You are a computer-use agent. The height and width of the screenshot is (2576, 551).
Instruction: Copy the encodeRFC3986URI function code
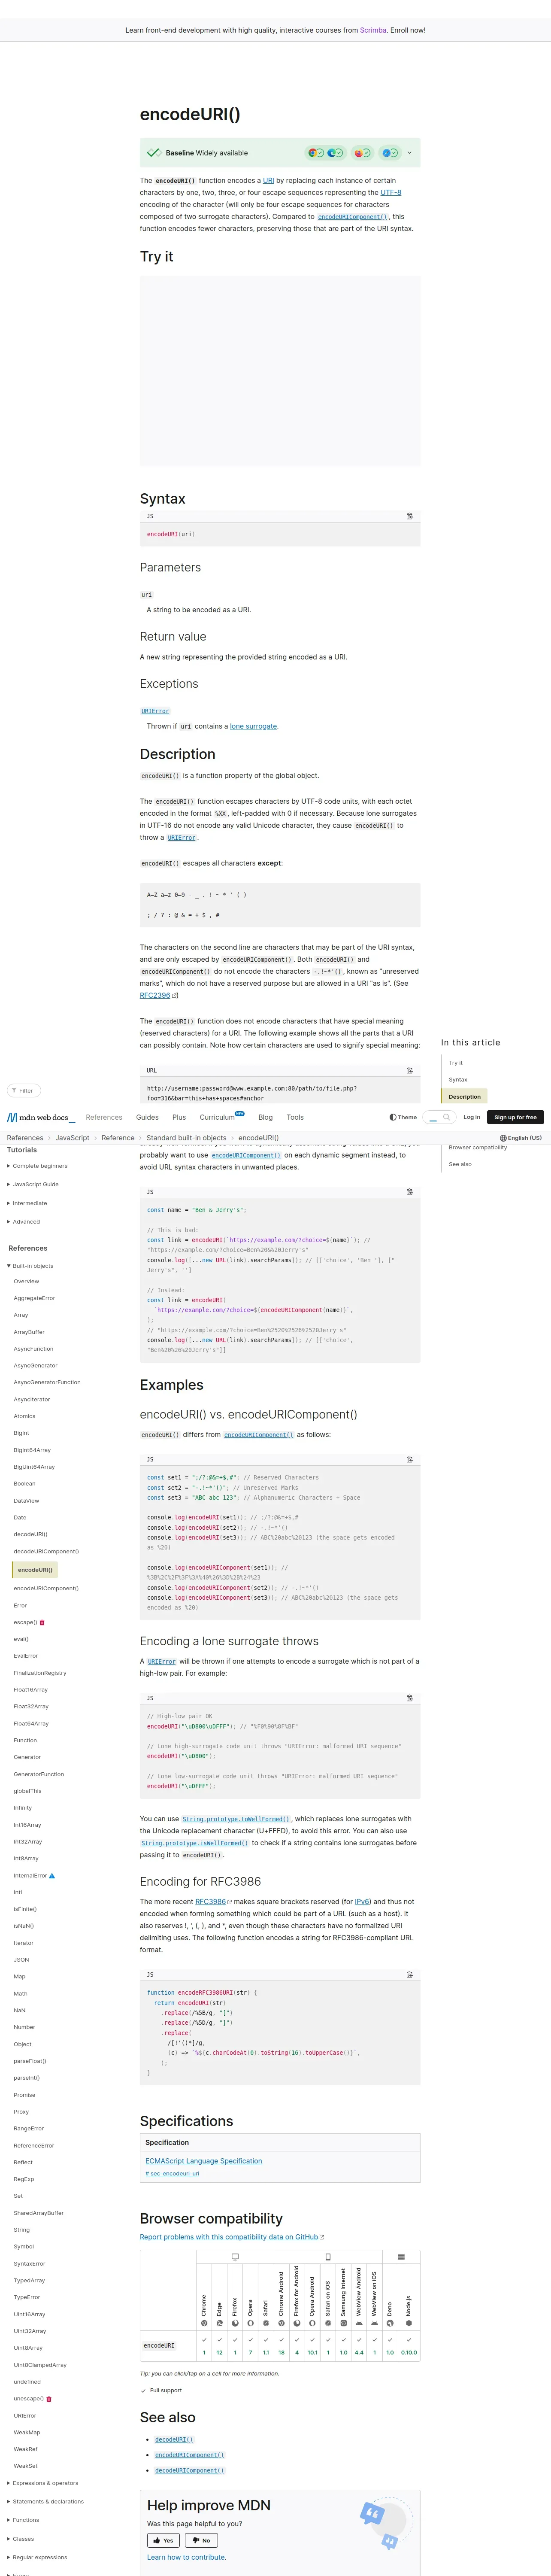(409, 1974)
